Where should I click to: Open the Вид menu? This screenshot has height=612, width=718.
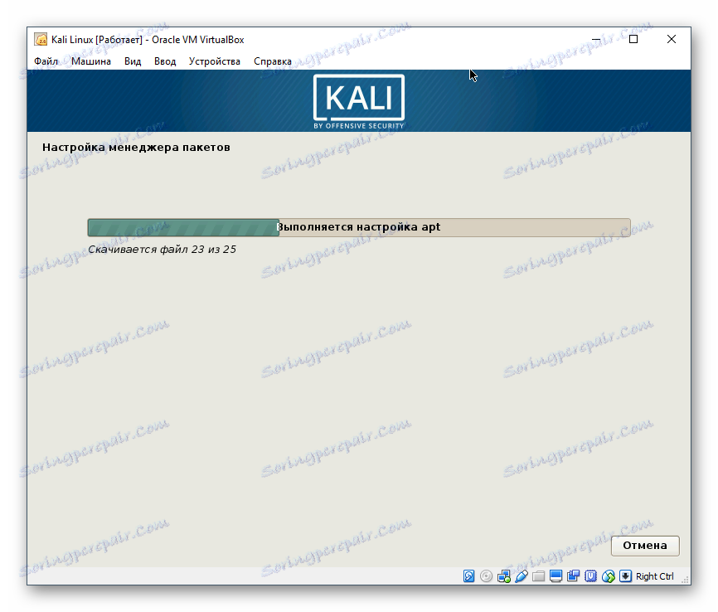coord(133,61)
